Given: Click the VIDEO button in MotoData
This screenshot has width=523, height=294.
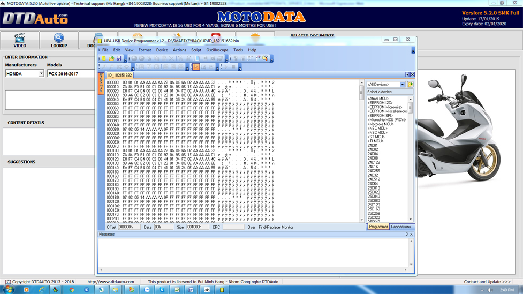Looking at the screenshot, I should [20, 40].
